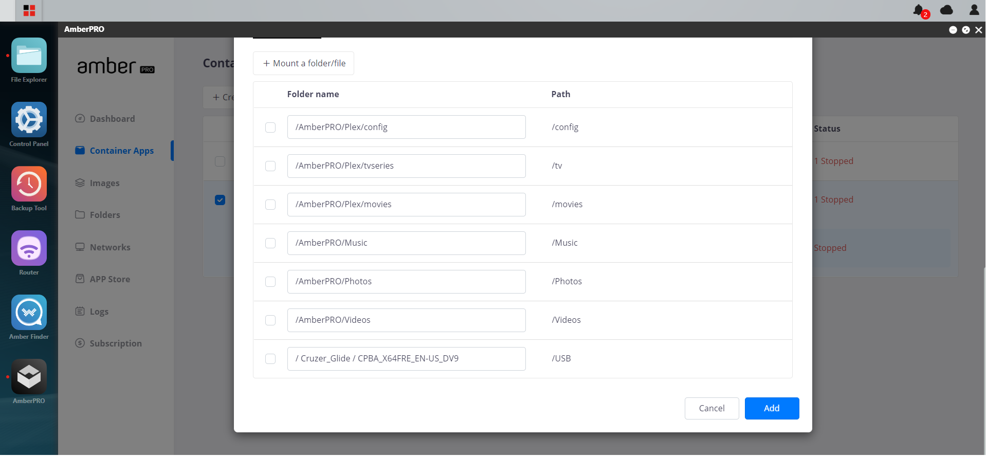986x456 pixels.
Task: Launch Control Panel from the dock
Action: [x=29, y=120]
